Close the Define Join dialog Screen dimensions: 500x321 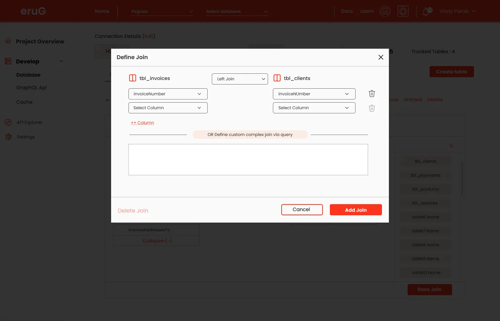(381, 57)
